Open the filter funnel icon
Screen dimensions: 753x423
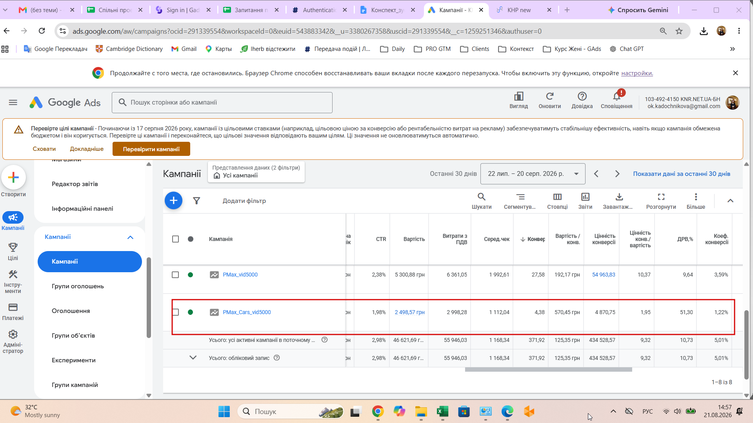(x=196, y=201)
